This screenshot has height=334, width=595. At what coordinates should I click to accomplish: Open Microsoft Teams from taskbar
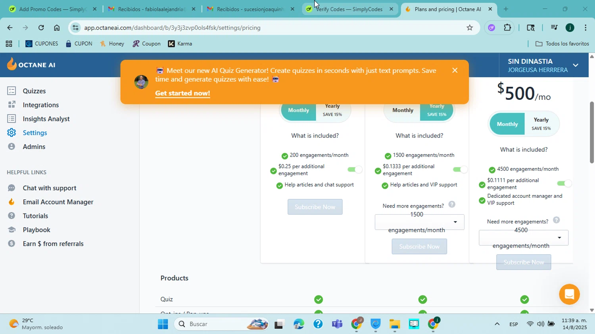337,324
